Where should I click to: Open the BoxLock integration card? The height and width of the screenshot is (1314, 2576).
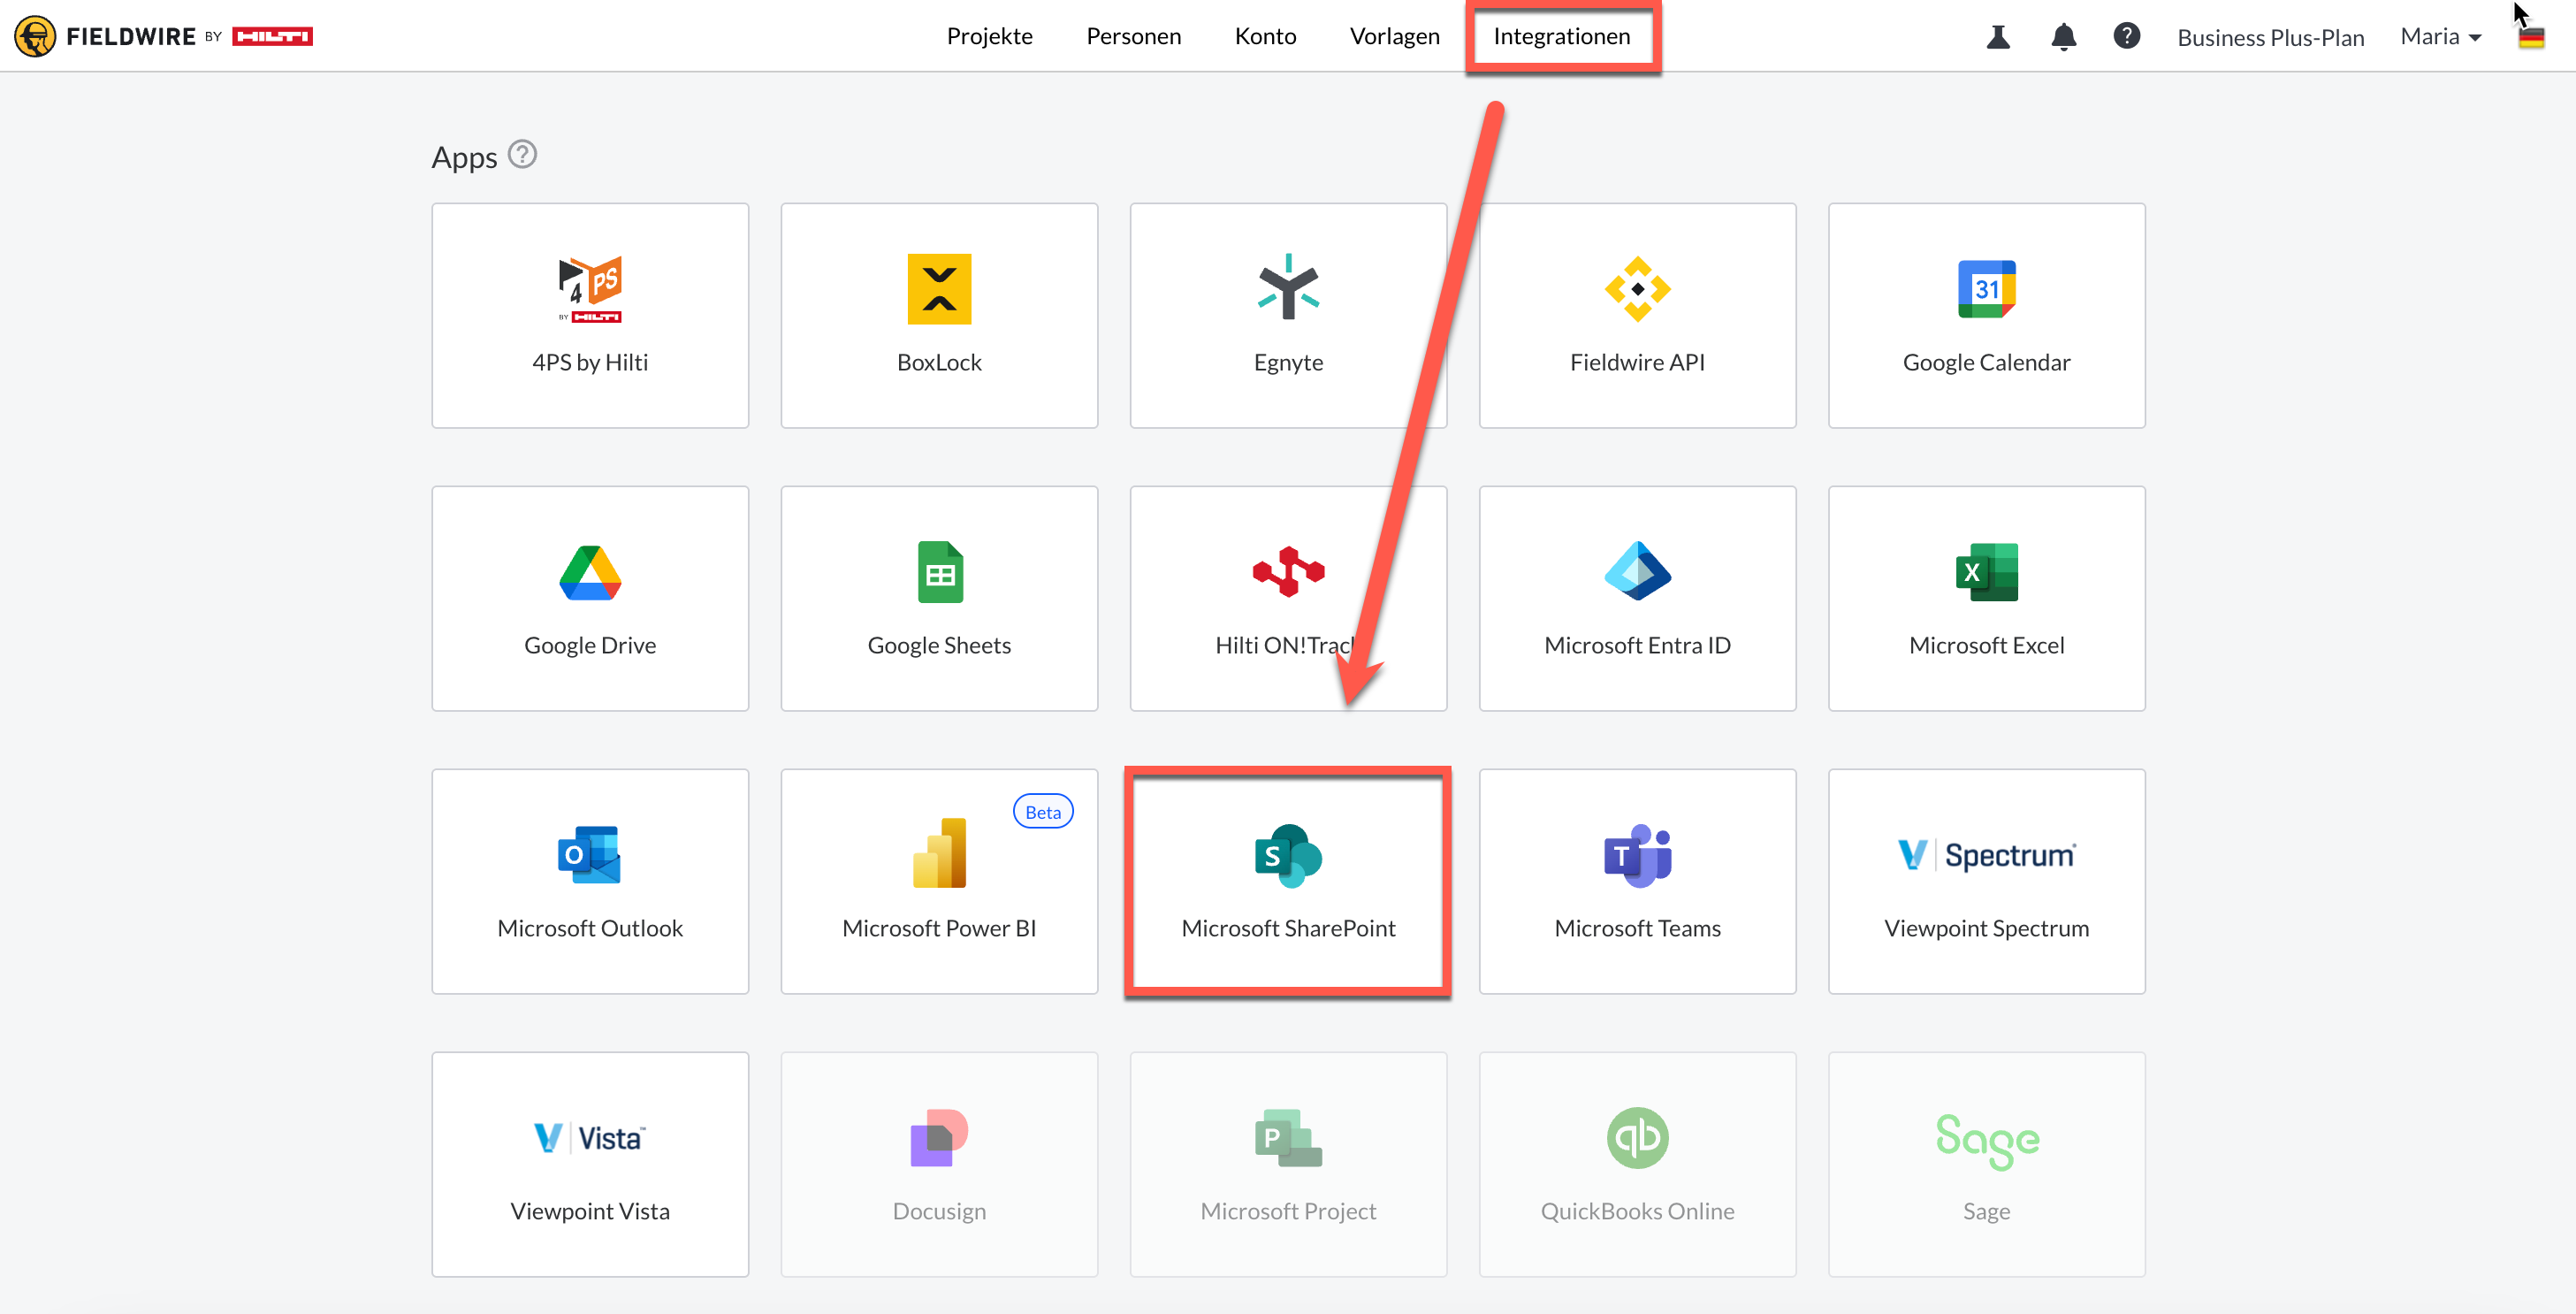click(939, 316)
